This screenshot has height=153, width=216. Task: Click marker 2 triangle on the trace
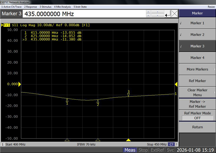pos(98,101)
